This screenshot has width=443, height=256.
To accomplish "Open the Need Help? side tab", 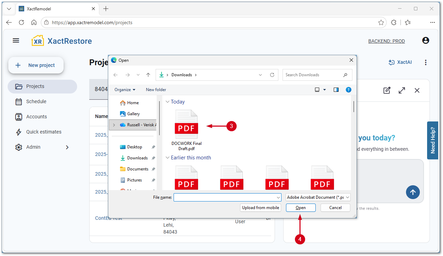I will 433,140.
